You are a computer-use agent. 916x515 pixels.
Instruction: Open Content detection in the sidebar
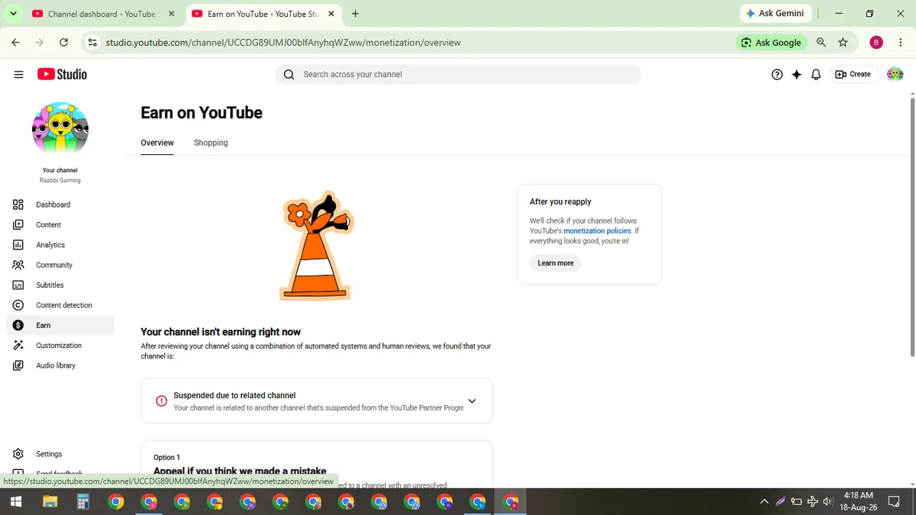point(60,305)
